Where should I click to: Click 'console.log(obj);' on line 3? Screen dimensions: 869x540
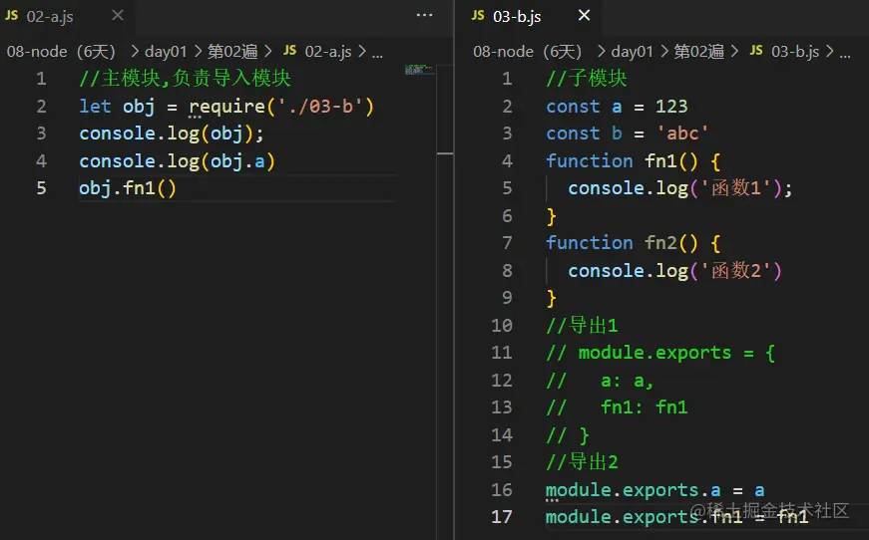(x=172, y=134)
